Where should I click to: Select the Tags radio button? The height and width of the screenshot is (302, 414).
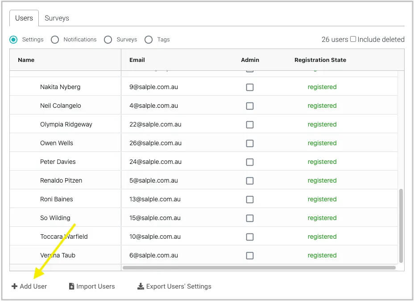(x=149, y=40)
